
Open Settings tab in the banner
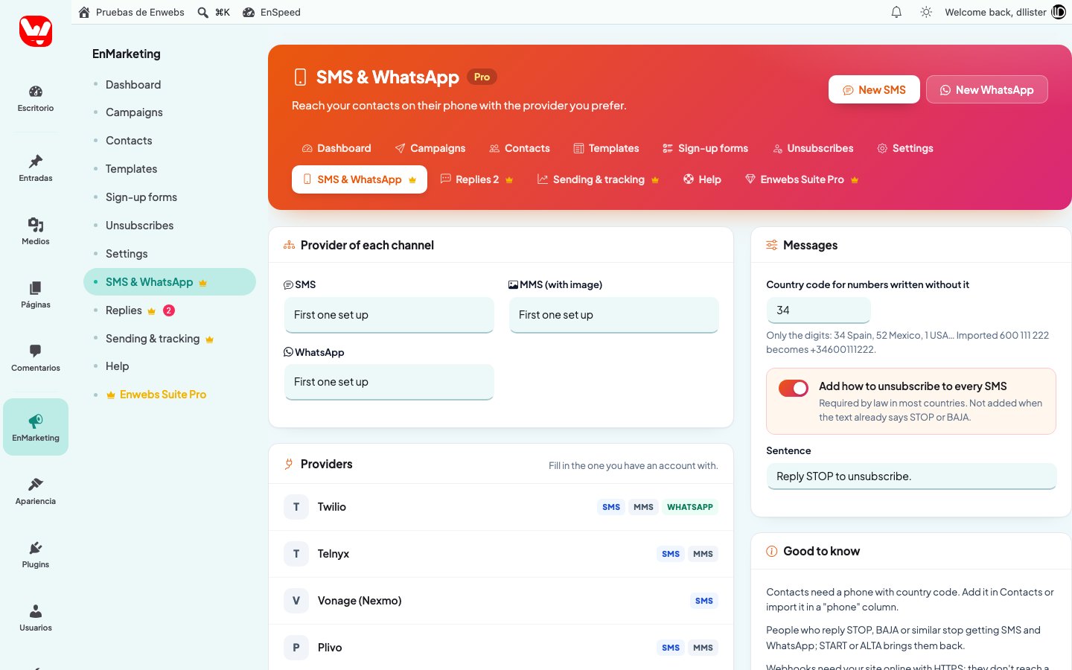[905, 148]
